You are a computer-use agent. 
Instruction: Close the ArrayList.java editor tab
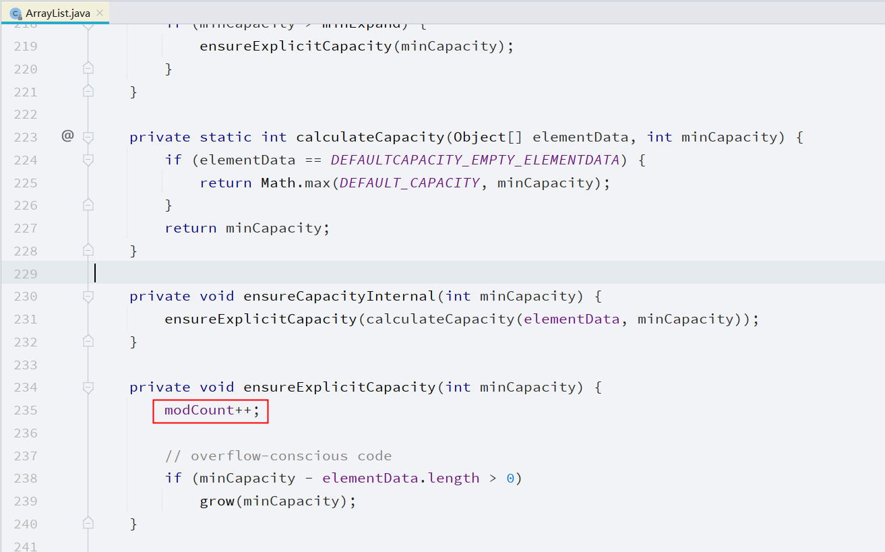[x=100, y=13]
